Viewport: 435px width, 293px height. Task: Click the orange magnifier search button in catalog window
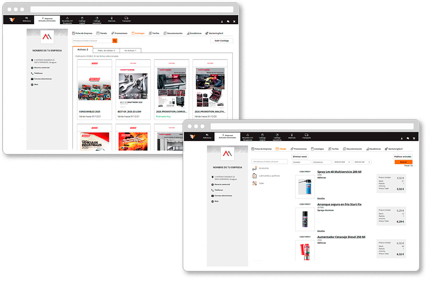click(115, 40)
